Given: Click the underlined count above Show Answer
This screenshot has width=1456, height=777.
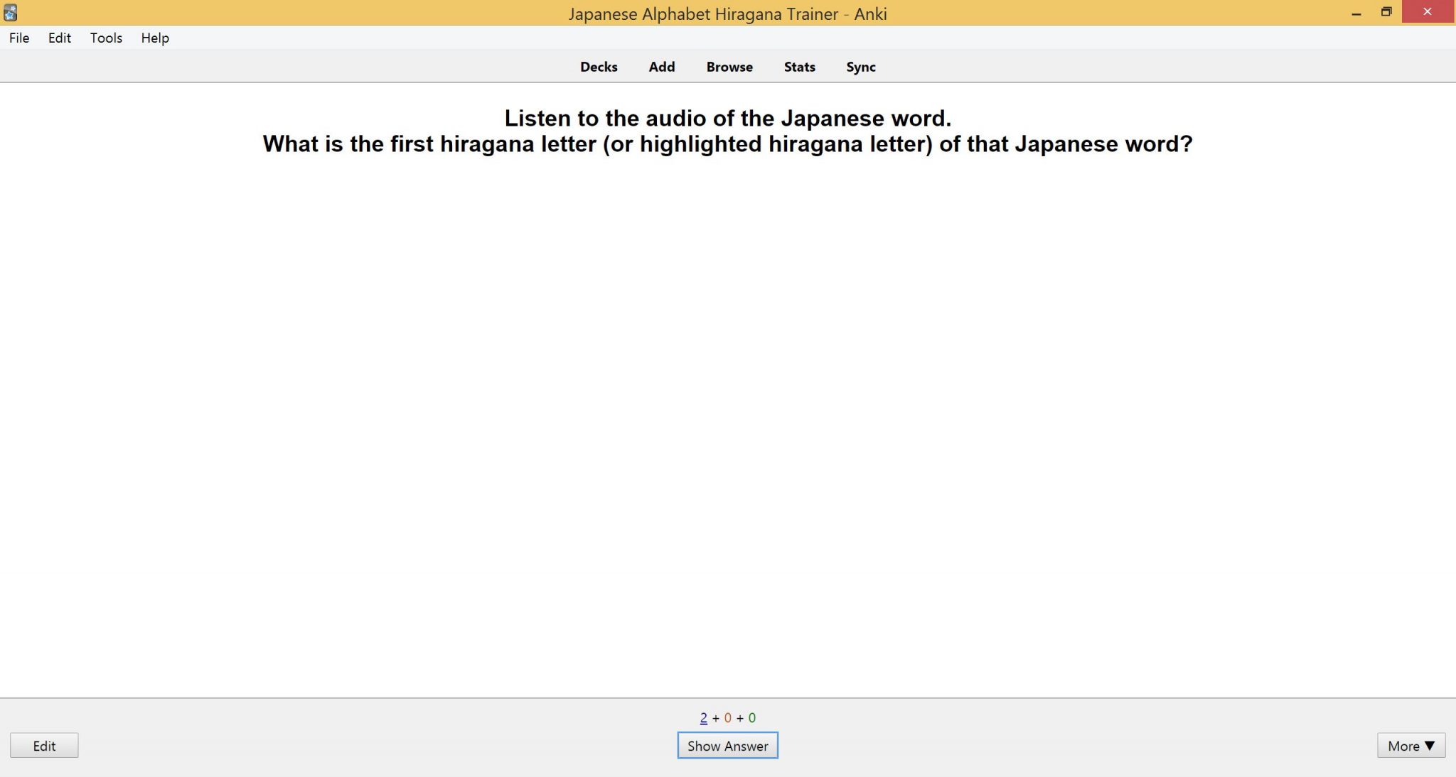Looking at the screenshot, I should tap(702, 717).
